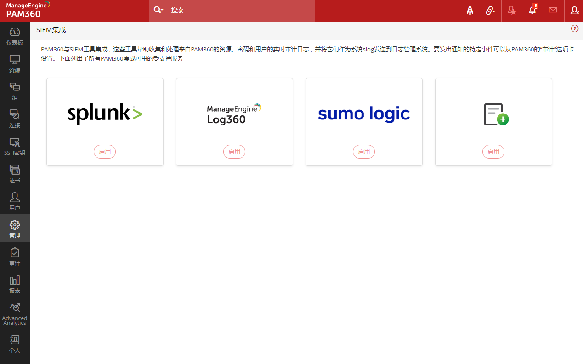Click the add-document custom SIEM icon
Viewport: 583px width, 364px height.
[x=496, y=114]
